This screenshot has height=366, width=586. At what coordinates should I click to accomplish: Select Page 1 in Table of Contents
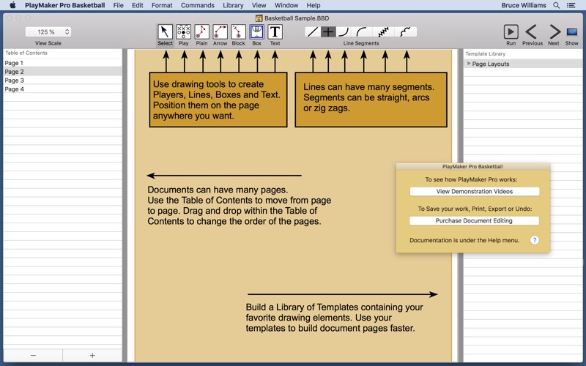pos(62,63)
